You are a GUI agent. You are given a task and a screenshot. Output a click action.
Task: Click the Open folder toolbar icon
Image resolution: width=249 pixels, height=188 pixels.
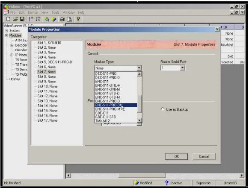15,19
